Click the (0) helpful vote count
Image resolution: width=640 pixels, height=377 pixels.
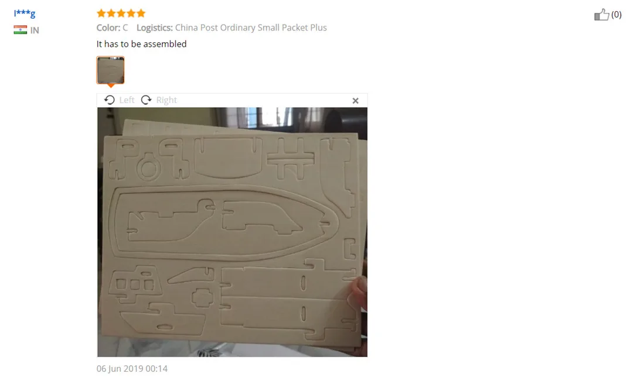tap(617, 15)
